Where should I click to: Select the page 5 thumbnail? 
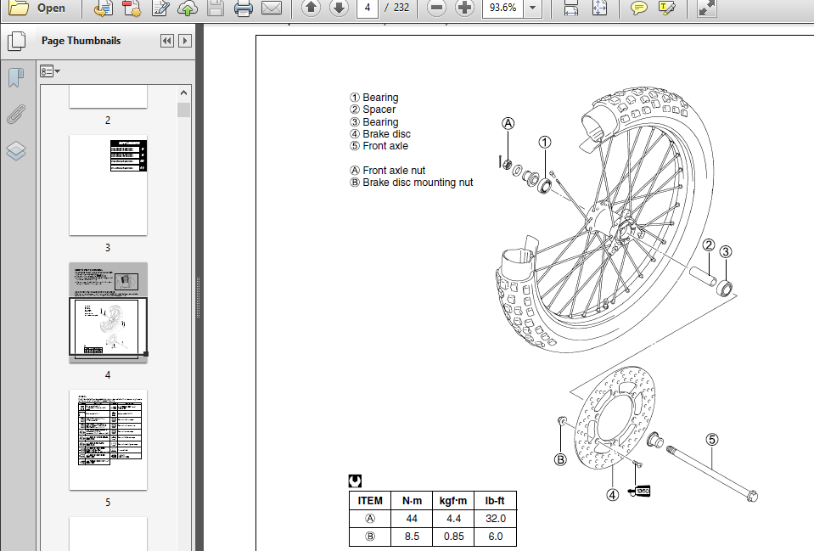click(x=108, y=440)
